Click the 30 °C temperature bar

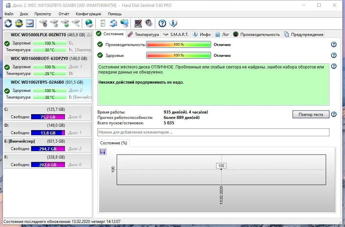click(50, 50)
